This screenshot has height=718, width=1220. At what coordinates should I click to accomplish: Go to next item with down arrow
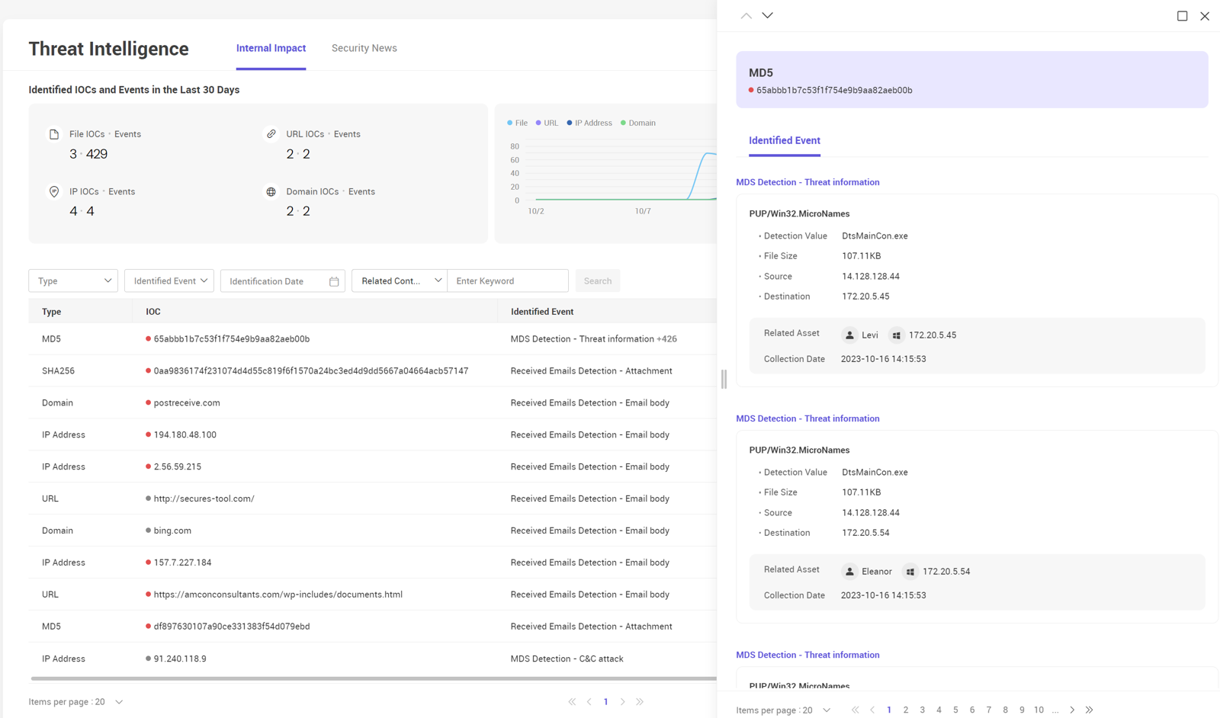pyautogui.click(x=768, y=15)
